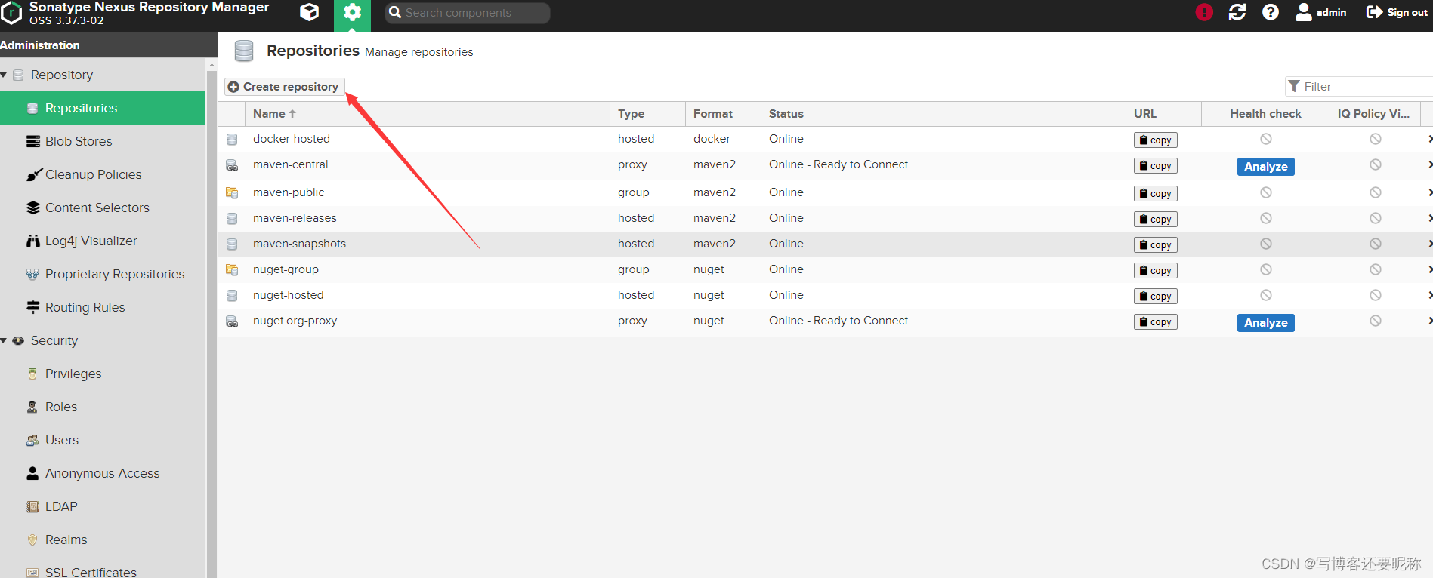Open Privileges in sidebar

coord(103,374)
